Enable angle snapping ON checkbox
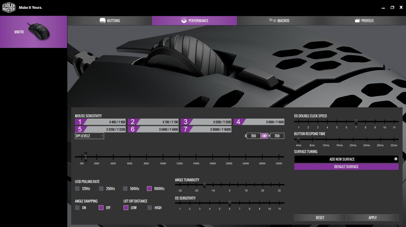This screenshot has width=406, height=227. click(x=77, y=208)
